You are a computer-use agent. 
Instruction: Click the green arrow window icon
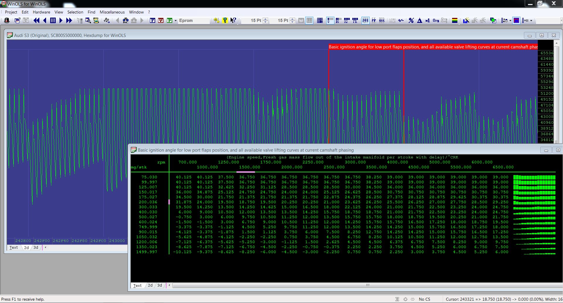[x=493, y=20]
